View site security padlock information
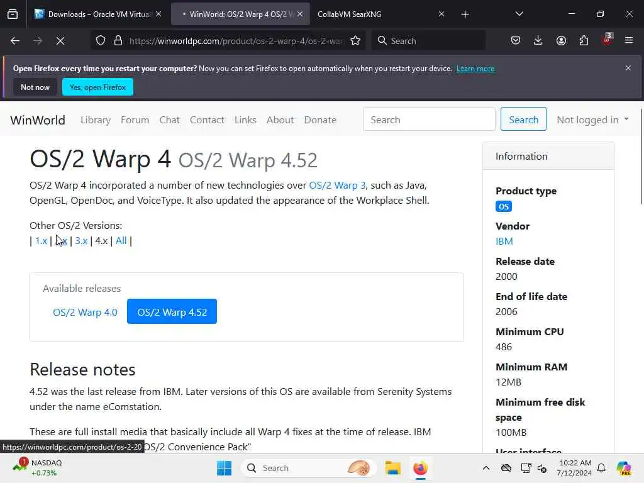Viewport: 644px width, 483px height. pos(118,41)
